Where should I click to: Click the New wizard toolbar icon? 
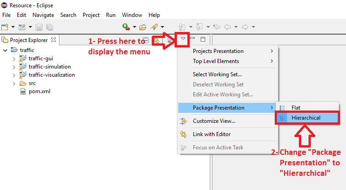(5, 27)
